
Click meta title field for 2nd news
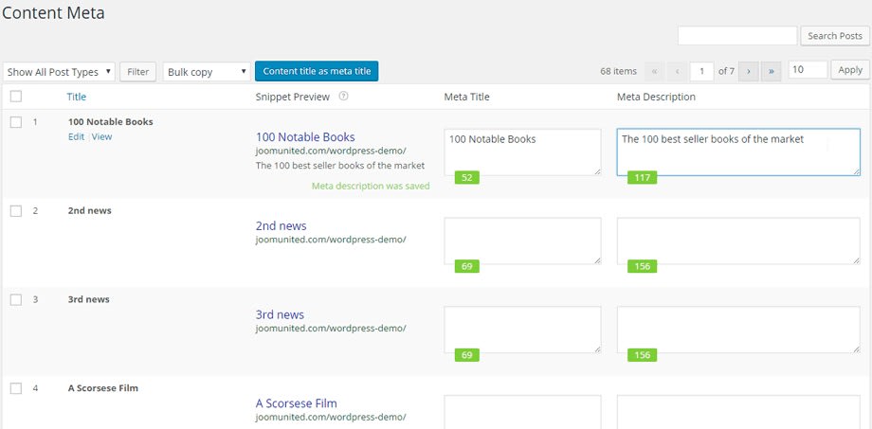(x=522, y=241)
